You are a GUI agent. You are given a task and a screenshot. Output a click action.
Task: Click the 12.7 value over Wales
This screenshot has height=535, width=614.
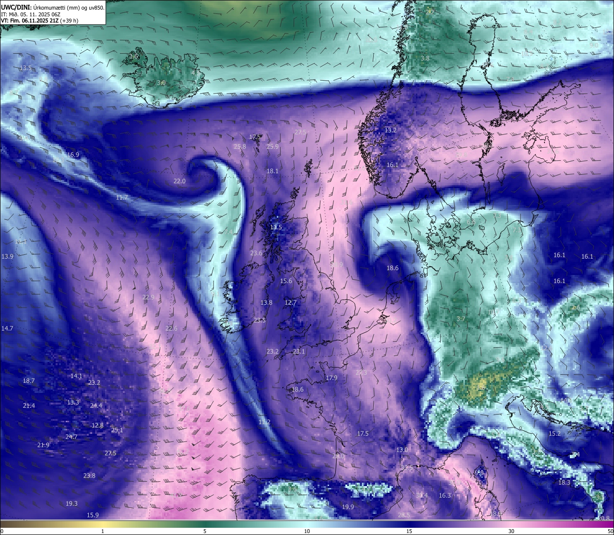(x=291, y=303)
